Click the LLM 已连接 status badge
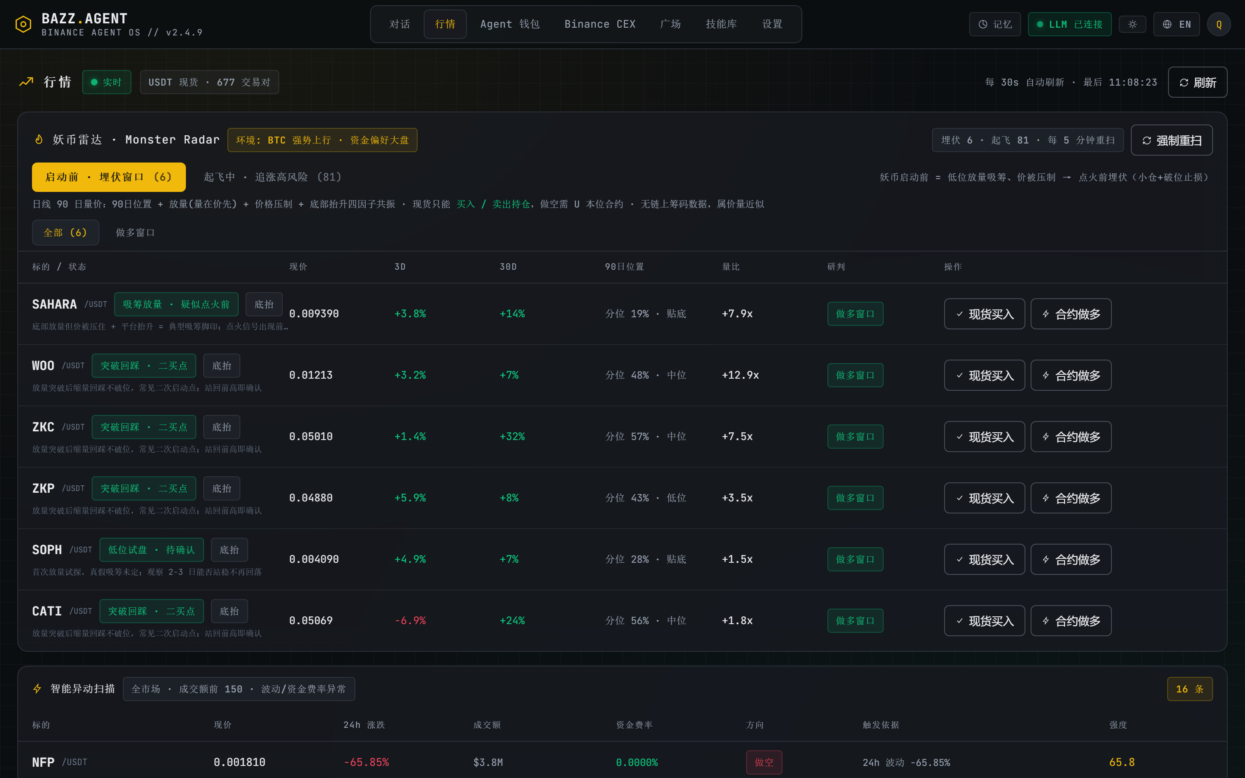1245x778 pixels. 1069,24
